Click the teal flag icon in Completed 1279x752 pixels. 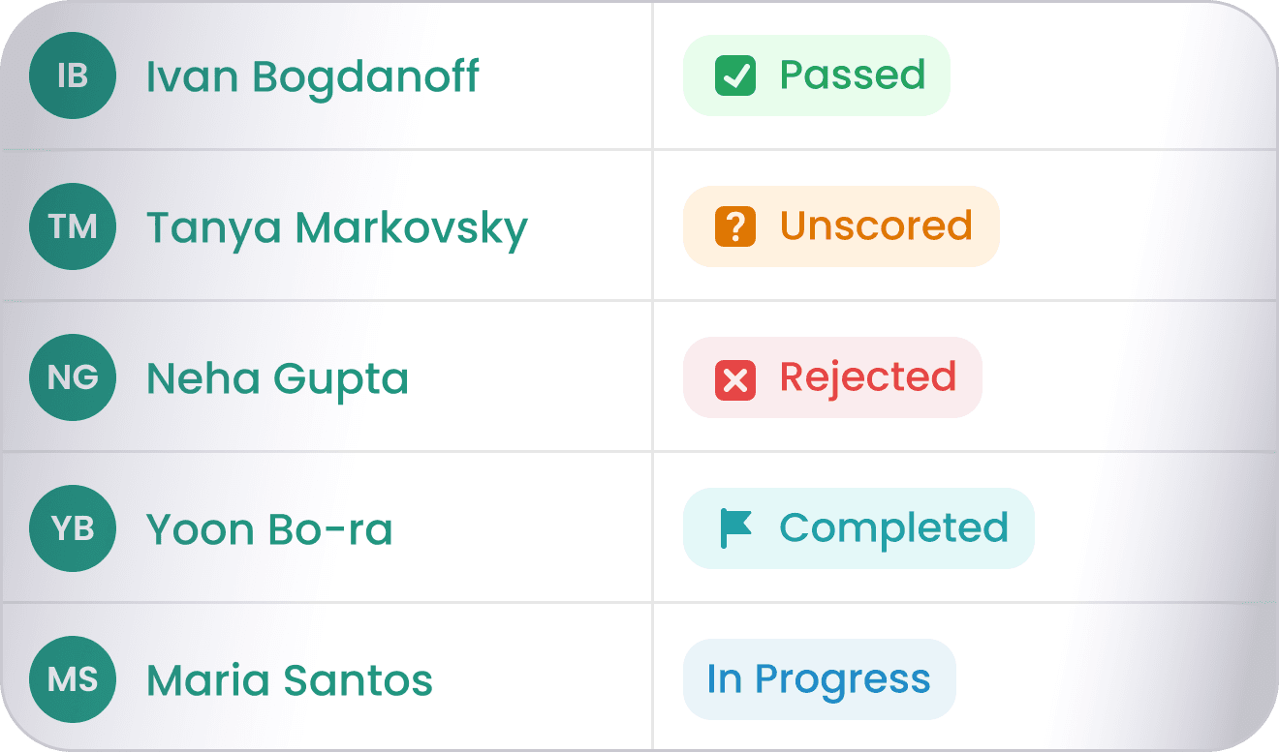click(735, 528)
